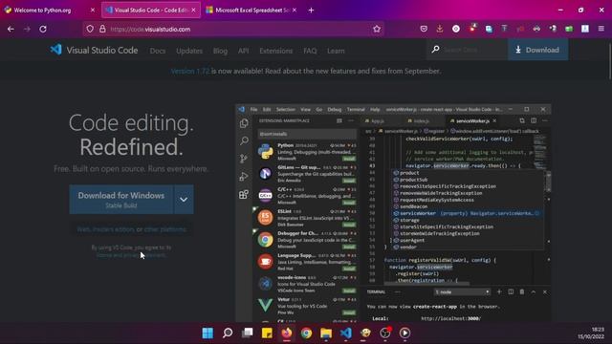Open Task View on the taskbar

247,333
